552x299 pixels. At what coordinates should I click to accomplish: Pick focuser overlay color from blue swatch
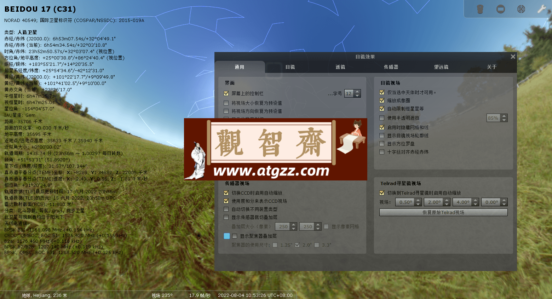pos(227,236)
